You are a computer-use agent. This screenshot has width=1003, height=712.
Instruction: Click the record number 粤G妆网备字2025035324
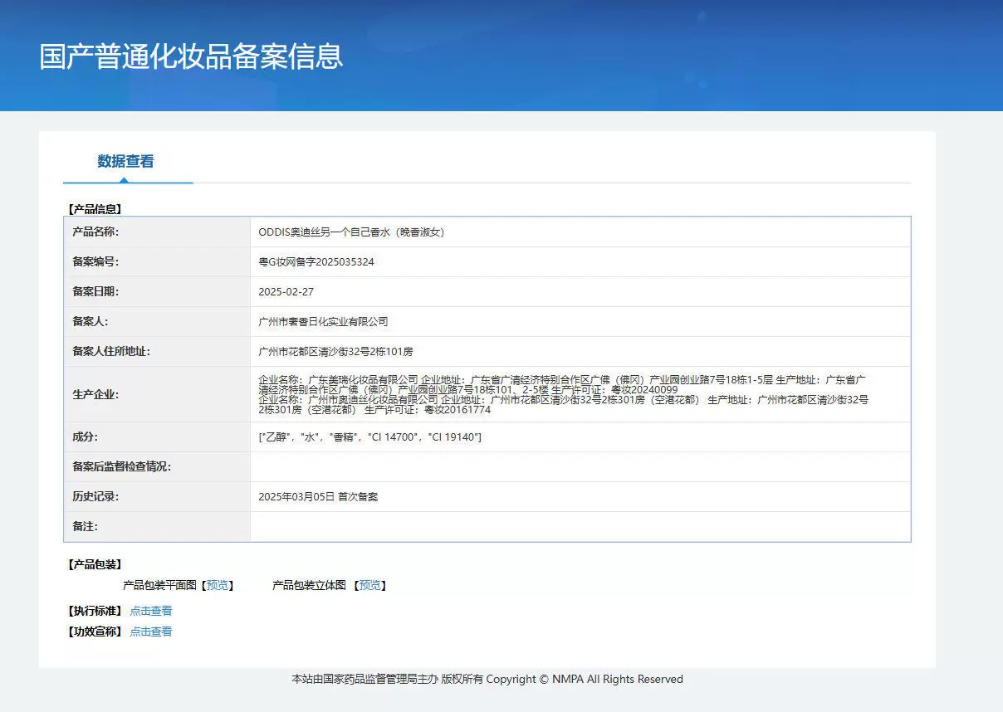[316, 262]
